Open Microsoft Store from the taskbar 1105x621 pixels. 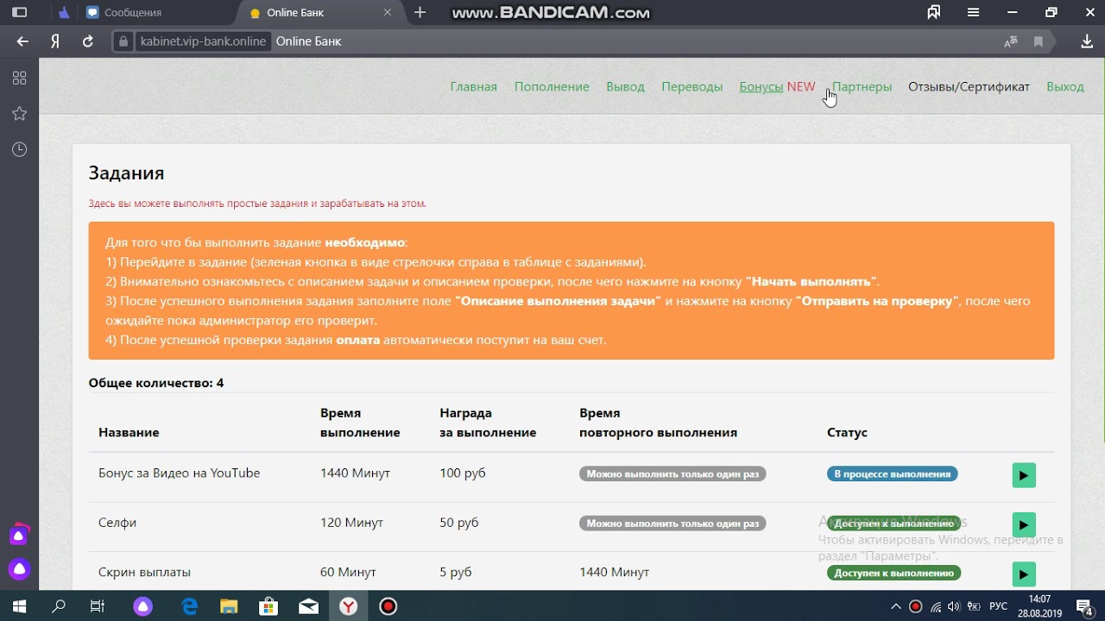pos(268,606)
